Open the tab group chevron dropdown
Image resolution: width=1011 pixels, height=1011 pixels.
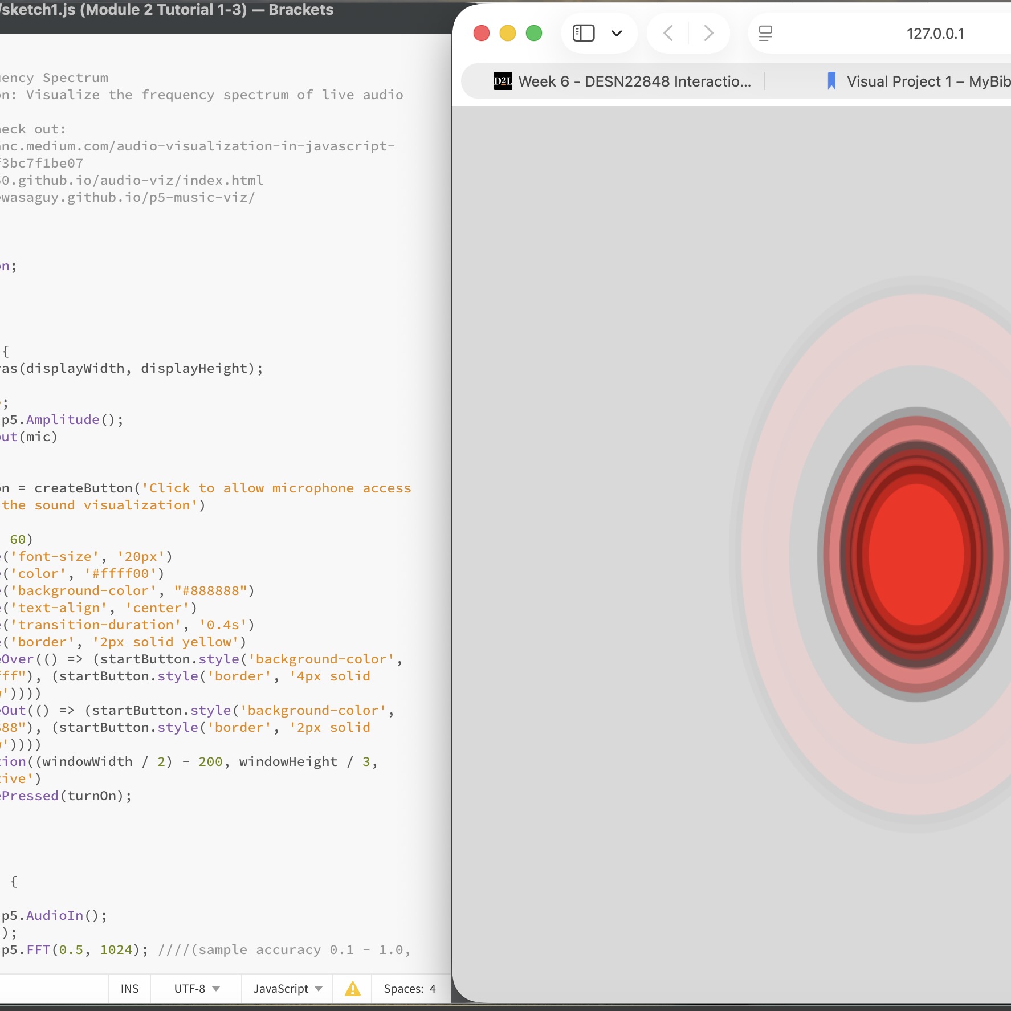point(617,34)
